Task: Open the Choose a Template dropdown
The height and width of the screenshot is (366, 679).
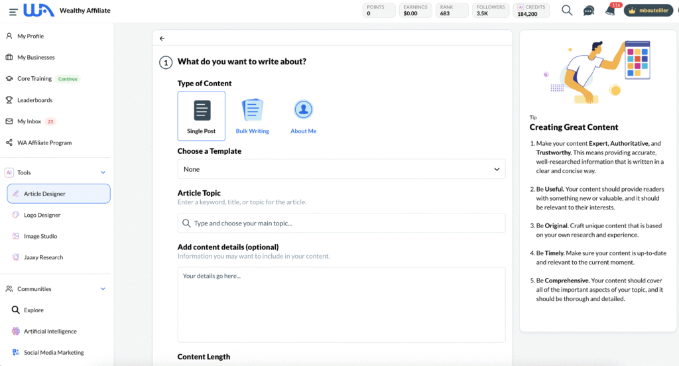Action: click(341, 169)
